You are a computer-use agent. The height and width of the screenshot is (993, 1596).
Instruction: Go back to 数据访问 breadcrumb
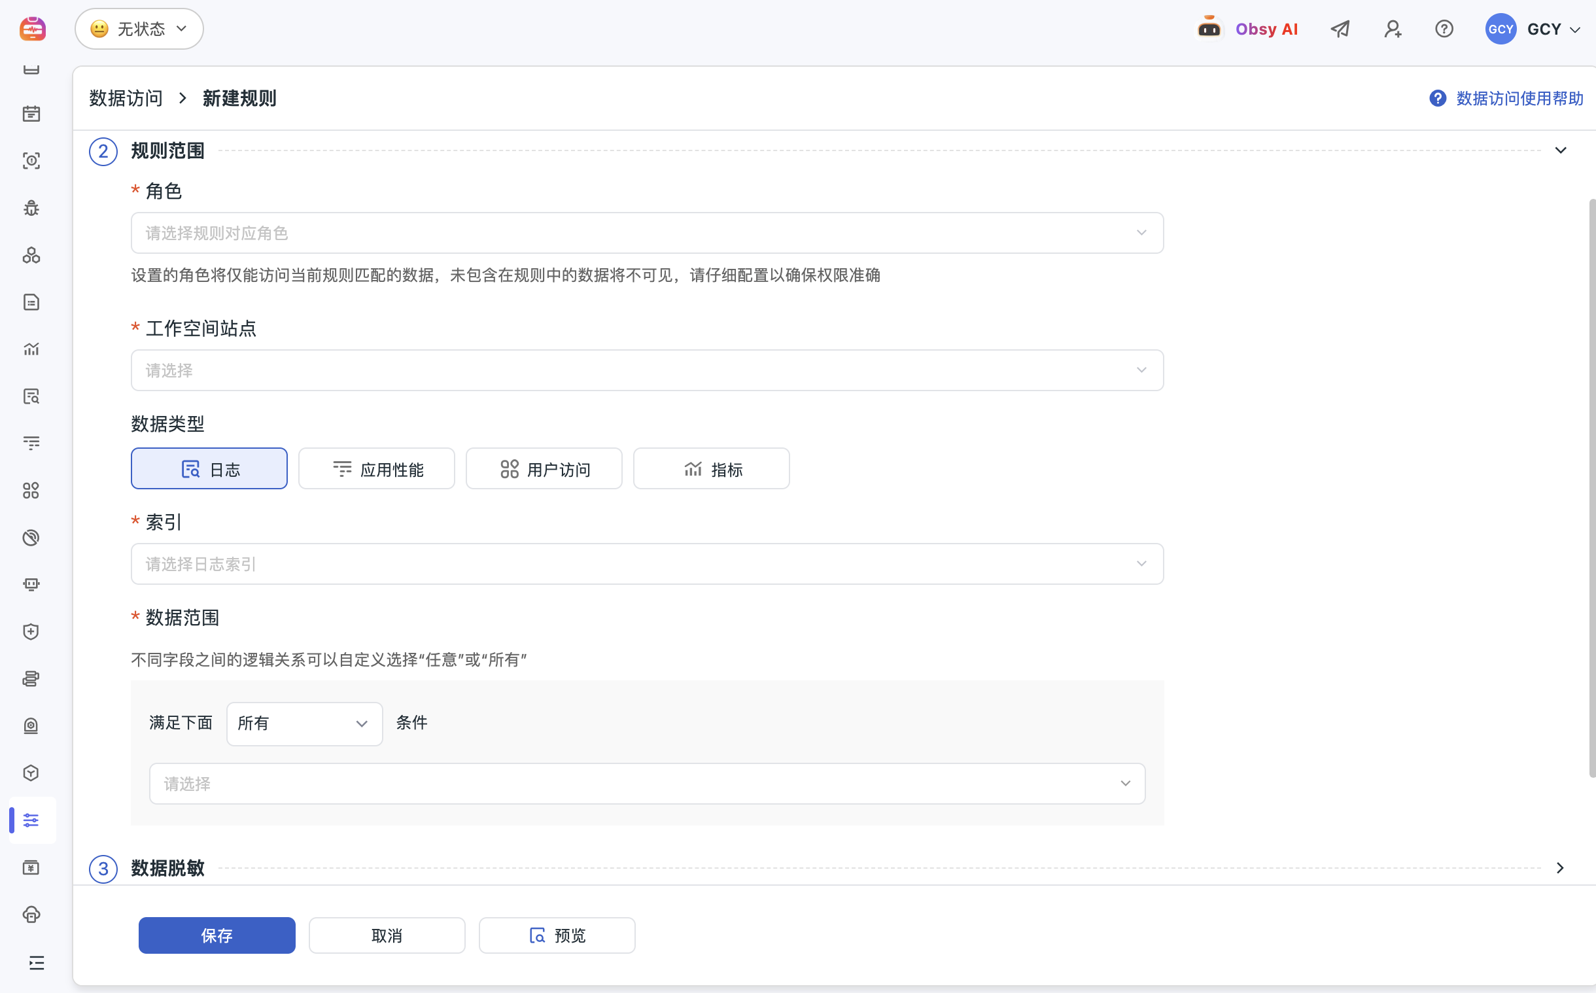pos(126,99)
